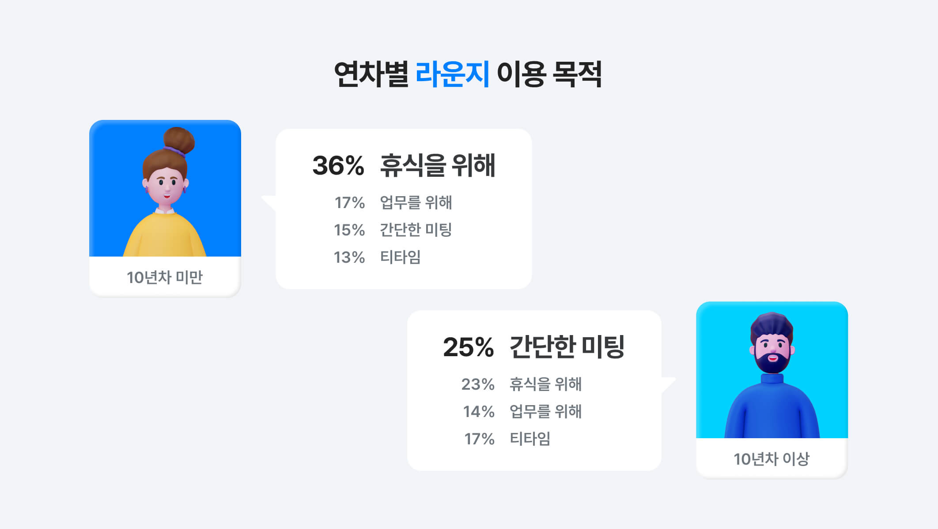Select the 17% 티타임 row in bottom card
The image size is (938, 529).
click(x=507, y=439)
